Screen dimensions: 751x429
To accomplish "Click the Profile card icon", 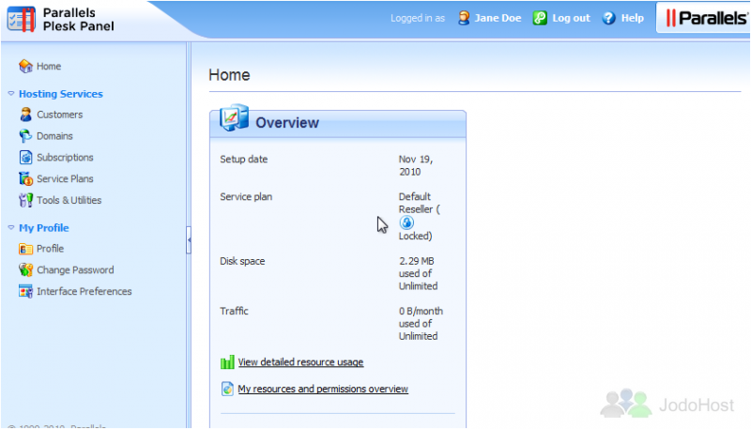I will click(x=25, y=249).
